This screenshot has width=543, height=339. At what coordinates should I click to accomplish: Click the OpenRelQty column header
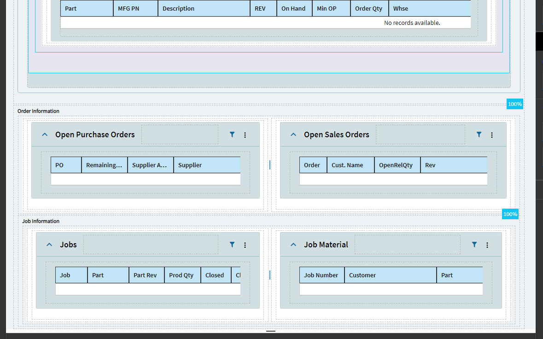click(397, 165)
